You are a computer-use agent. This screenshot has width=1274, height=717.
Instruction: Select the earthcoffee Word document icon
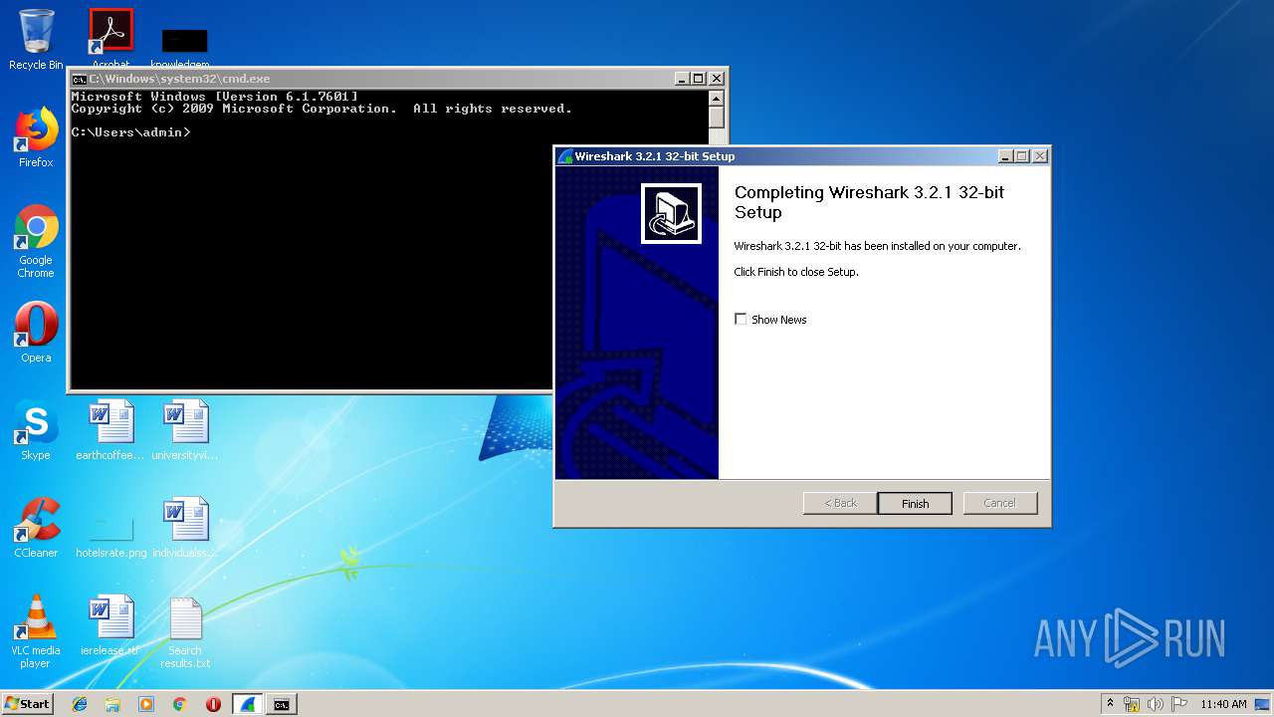110,430
